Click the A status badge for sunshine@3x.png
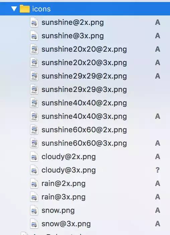This screenshot has width=170, height=235. tap(158, 36)
